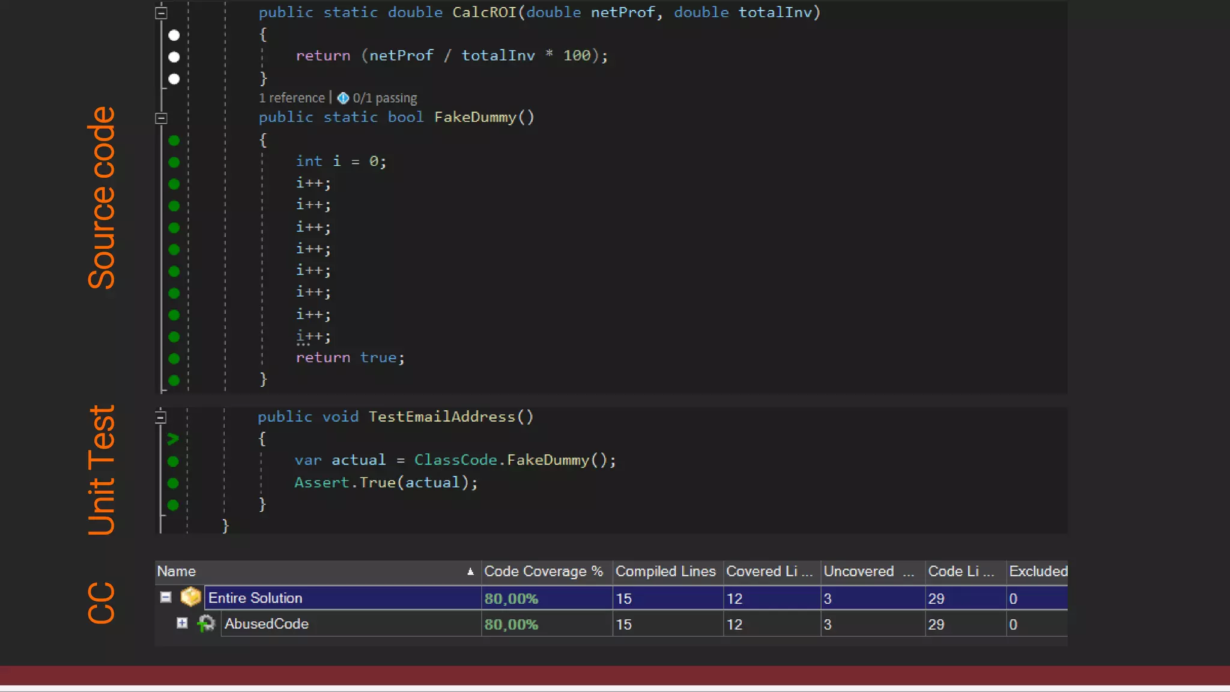Click the green coverage dot beside return true
The image size is (1230, 692).
coord(174,359)
